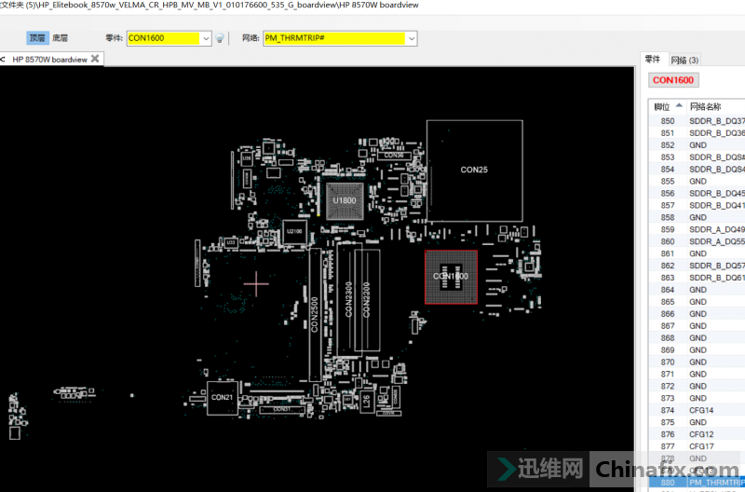Select the 零件 tab in side panel
This screenshot has width=745, height=492.
653,60
